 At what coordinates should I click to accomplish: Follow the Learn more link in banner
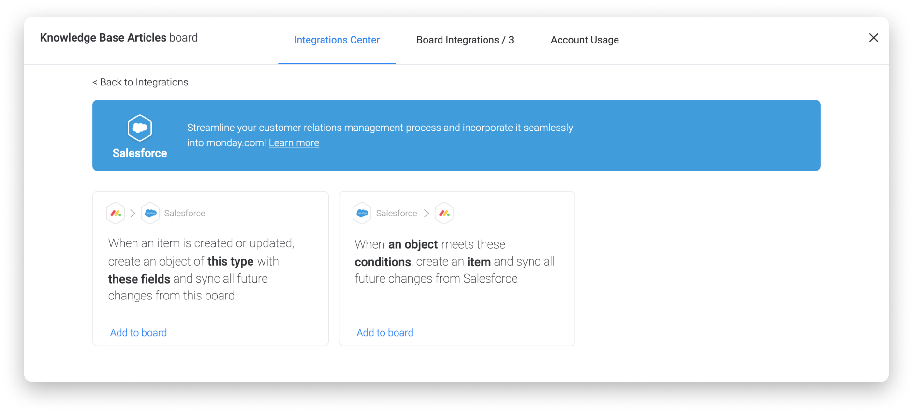tap(294, 143)
